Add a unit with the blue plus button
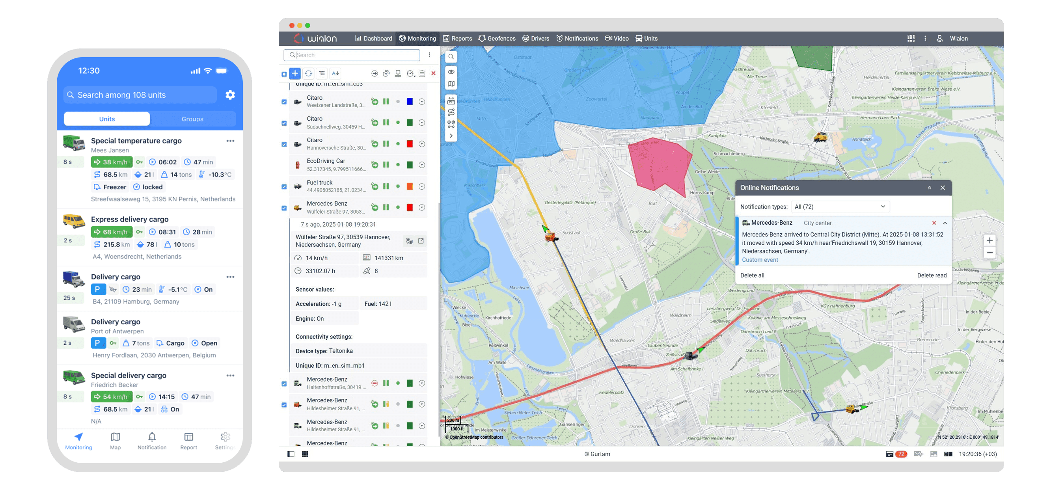Viewport: 1051px width, 497px height. click(x=294, y=73)
